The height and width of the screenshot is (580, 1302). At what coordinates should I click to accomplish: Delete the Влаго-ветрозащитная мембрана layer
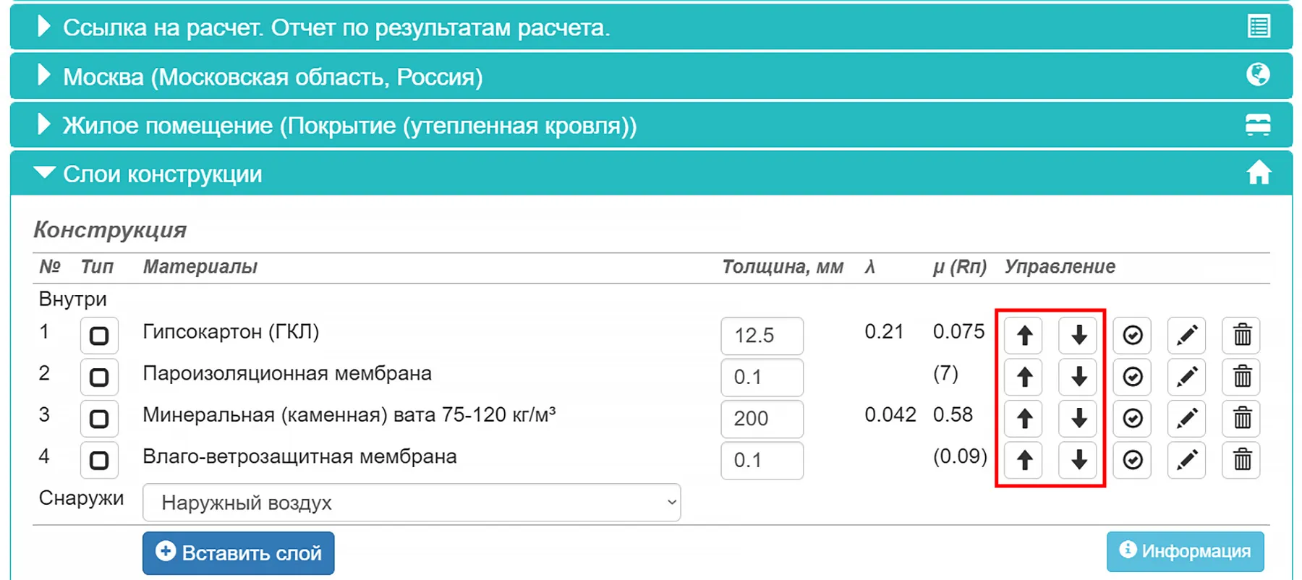(1241, 460)
